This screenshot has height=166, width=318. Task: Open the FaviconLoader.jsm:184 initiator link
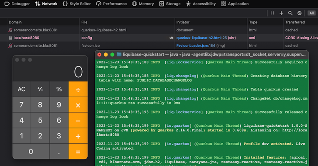tap(196, 45)
